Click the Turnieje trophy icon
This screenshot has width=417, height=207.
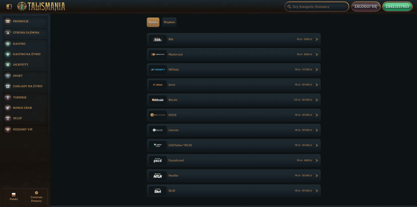pos(8,97)
